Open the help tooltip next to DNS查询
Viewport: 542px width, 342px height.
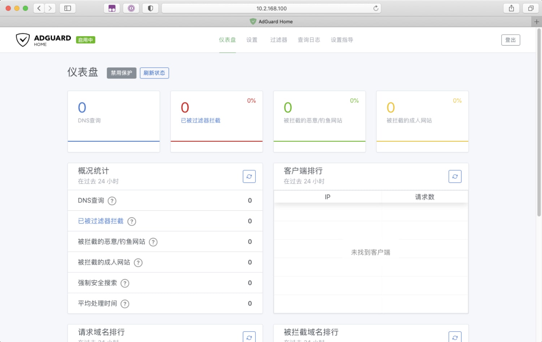coord(112,201)
